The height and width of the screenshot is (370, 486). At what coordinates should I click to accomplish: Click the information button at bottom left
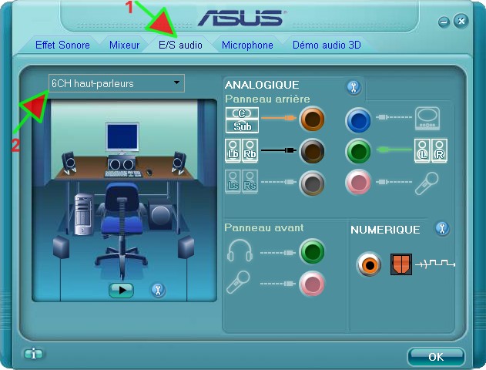(x=33, y=354)
